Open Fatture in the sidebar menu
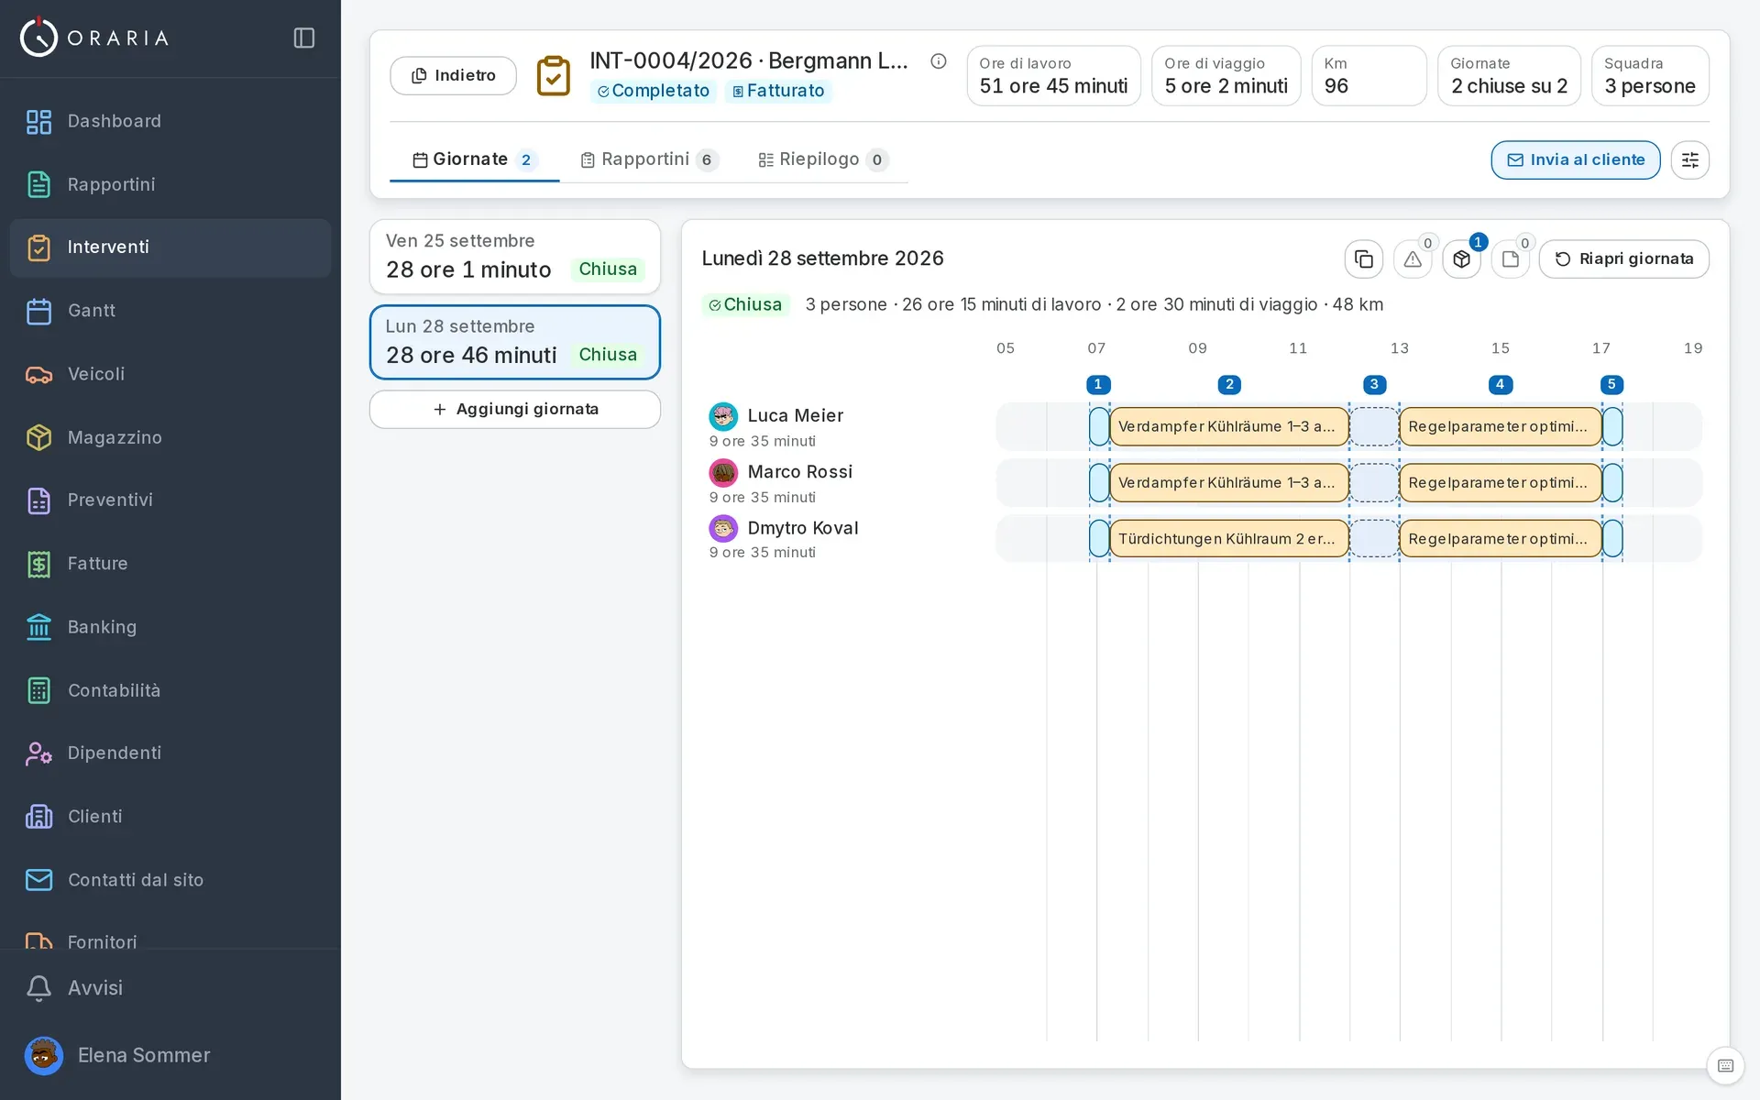 [170, 564]
